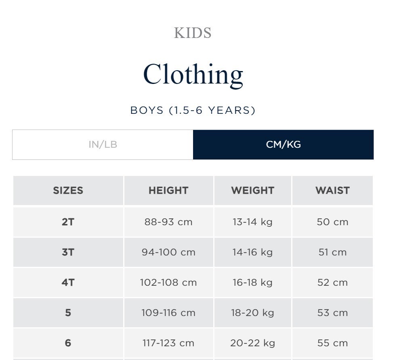Image resolution: width=395 pixels, height=360 pixels.
Task: Click the 52 cm waist cell
Action: pos(332,283)
